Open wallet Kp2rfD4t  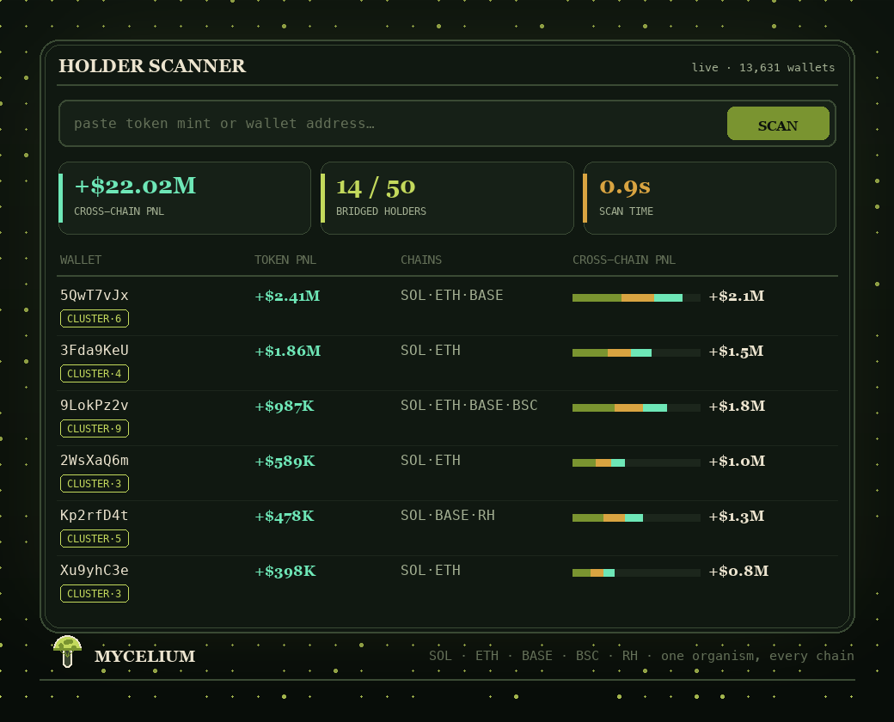(x=95, y=516)
